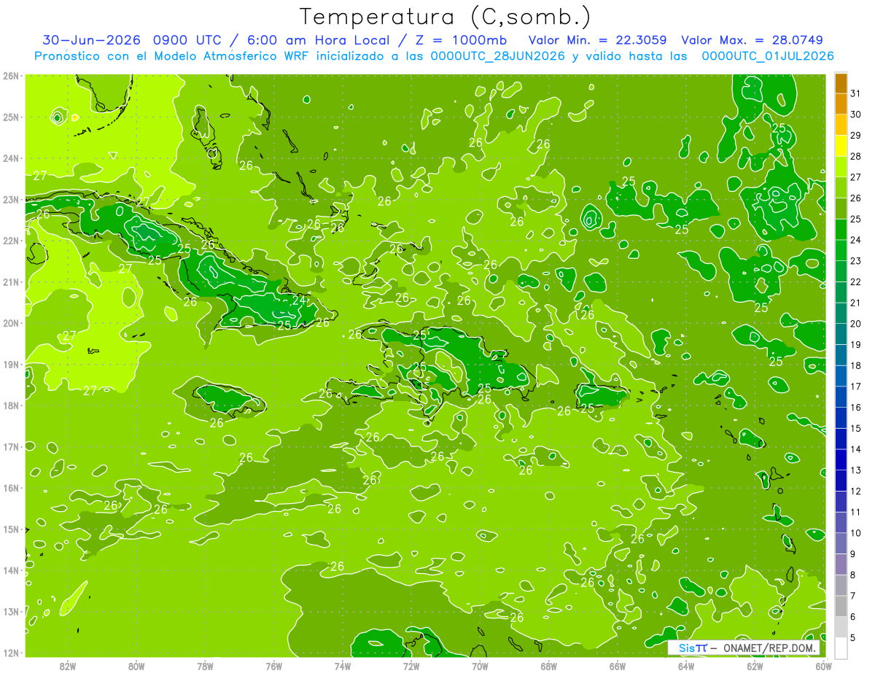
Task: Click the brown swatch above the 31 scale label
Action: 841,83
